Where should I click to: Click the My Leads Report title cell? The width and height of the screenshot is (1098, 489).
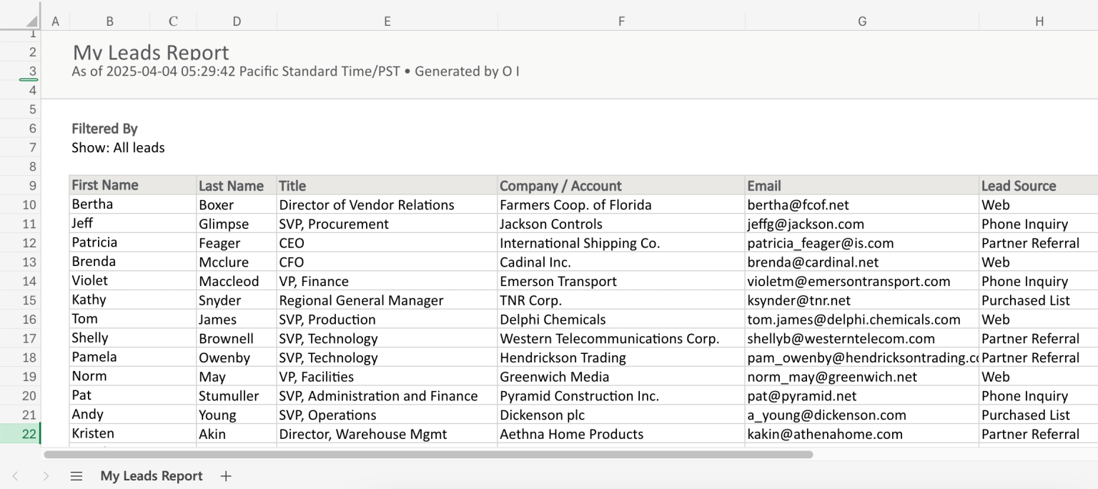[x=152, y=52]
